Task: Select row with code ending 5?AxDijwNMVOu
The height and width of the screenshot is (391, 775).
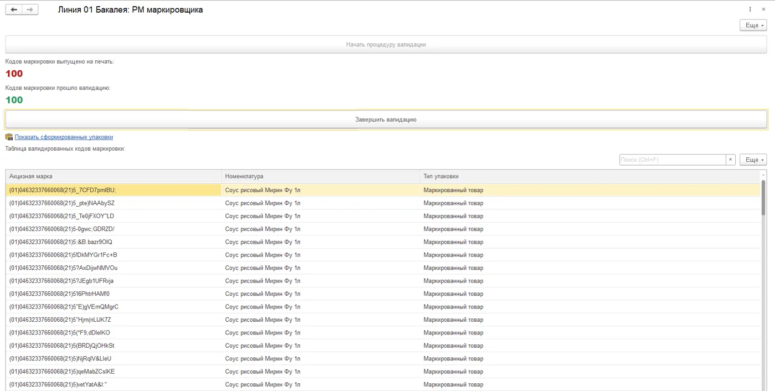Action: pos(383,268)
